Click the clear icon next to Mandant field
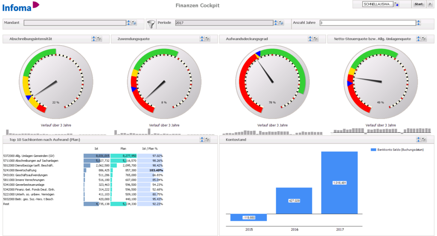 point(134,23)
